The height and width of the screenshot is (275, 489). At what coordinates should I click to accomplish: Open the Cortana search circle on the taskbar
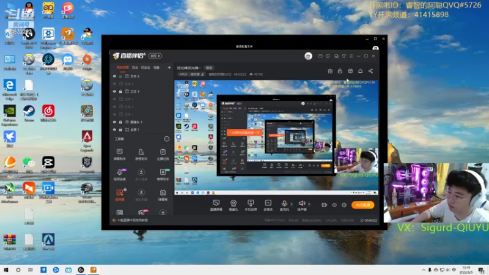(x=18, y=269)
